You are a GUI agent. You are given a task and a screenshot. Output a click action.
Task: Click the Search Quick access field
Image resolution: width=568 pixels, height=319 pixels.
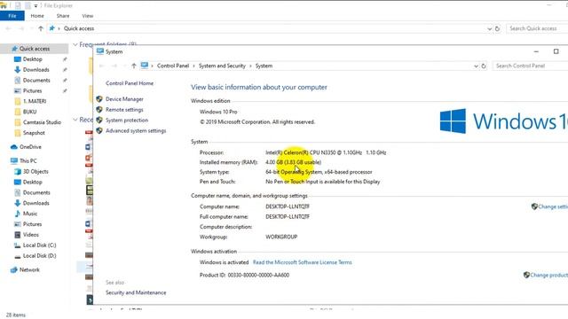click(537, 28)
